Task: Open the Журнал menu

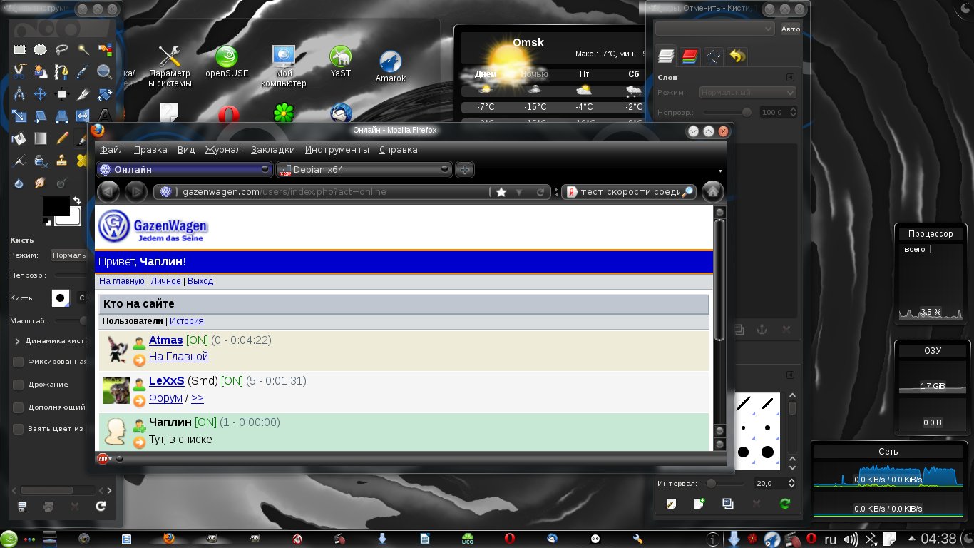Action: (223, 150)
